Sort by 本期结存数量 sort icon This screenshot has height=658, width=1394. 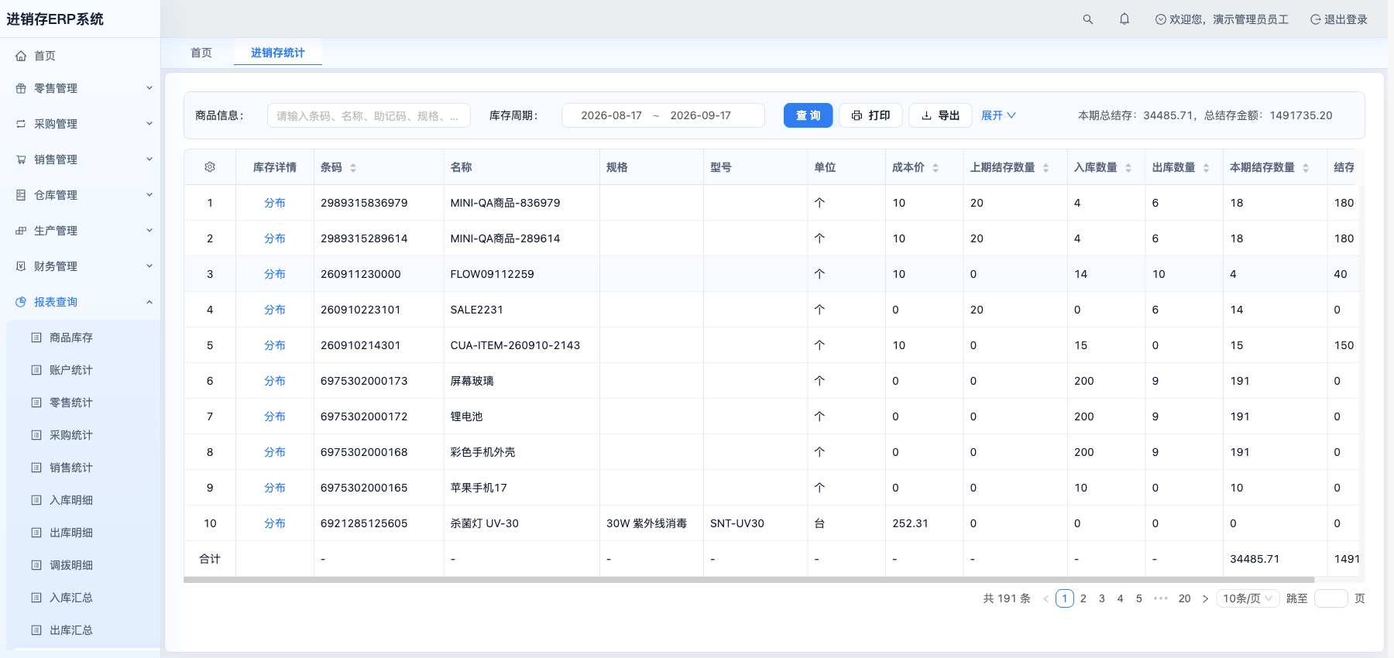pos(1306,168)
